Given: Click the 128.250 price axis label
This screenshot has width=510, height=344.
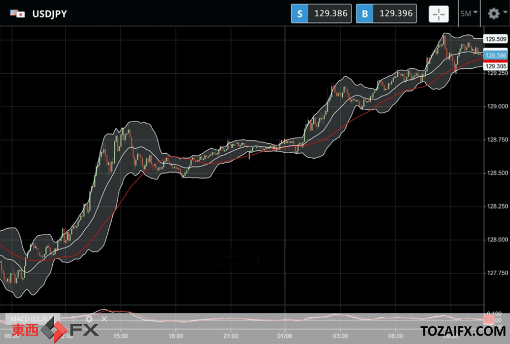Looking at the screenshot, I should [497, 206].
